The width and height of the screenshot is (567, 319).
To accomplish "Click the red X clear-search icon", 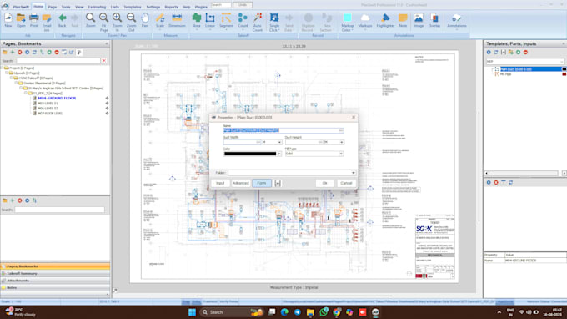I will click(103, 61).
